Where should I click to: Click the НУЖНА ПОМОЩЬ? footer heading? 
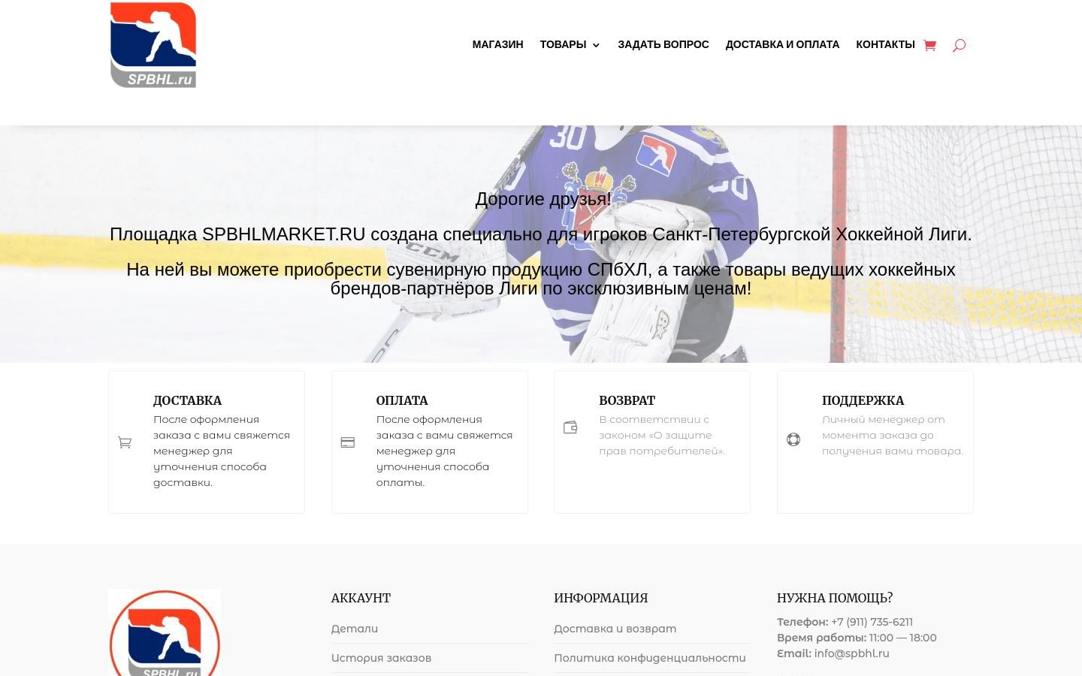pos(835,598)
